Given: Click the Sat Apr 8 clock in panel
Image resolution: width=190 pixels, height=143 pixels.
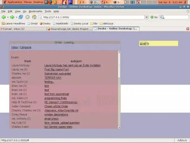Looking at the screenshot, I should pyautogui.click(x=170, y=2).
